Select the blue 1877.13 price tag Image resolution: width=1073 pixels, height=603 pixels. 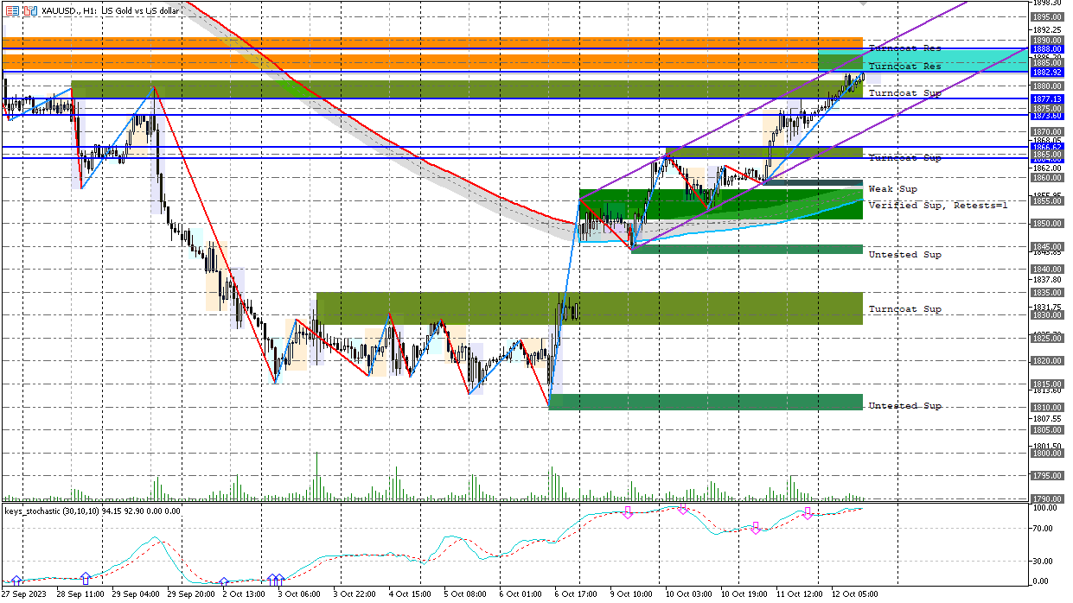[x=1046, y=99]
